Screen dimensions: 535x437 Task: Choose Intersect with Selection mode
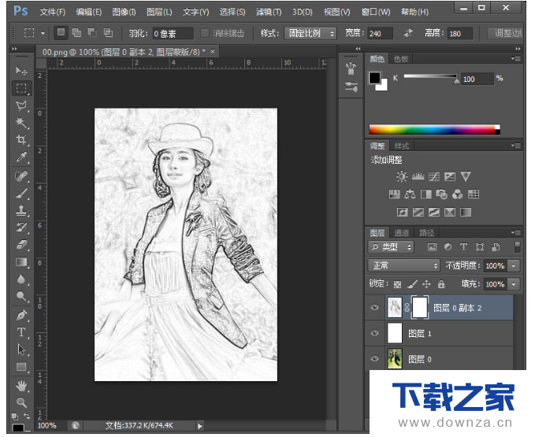108,33
